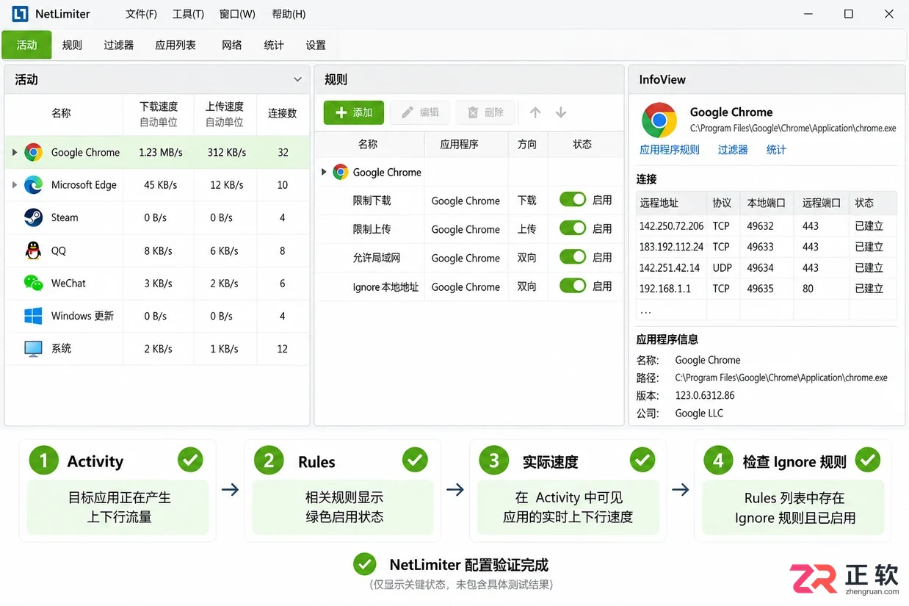
Task: Open the 帮助(H) menu
Action: point(289,14)
